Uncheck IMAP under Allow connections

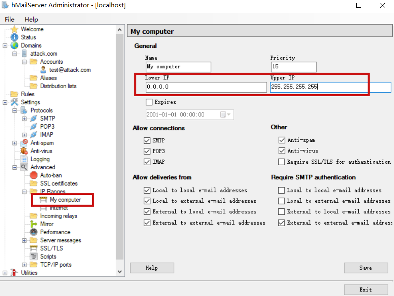[x=147, y=162]
